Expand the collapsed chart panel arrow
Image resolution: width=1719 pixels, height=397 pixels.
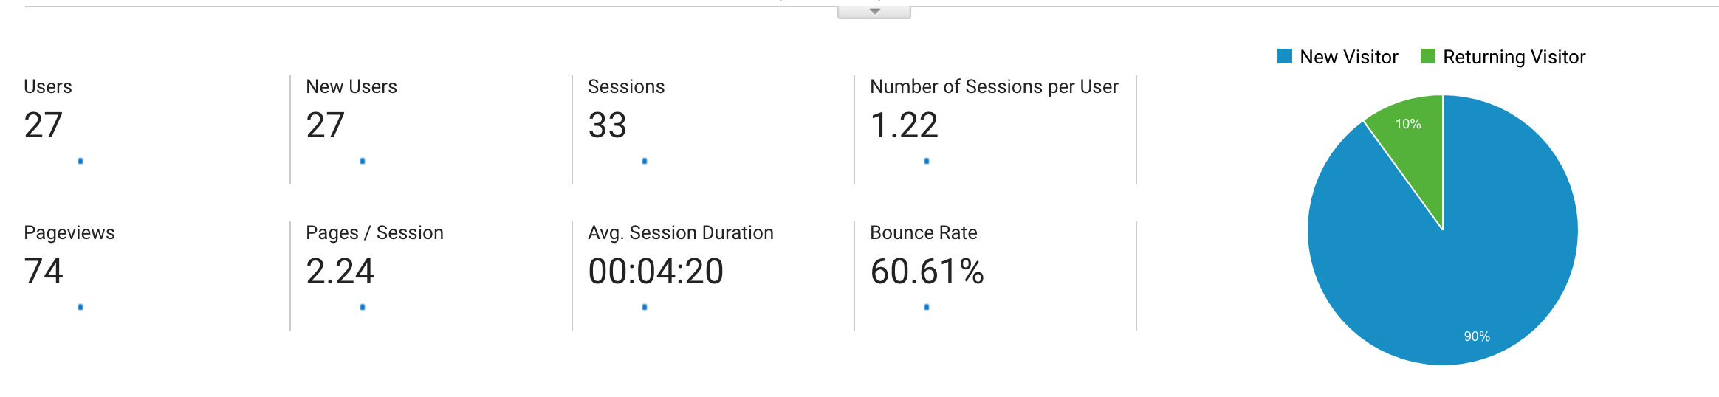point(874,12)
